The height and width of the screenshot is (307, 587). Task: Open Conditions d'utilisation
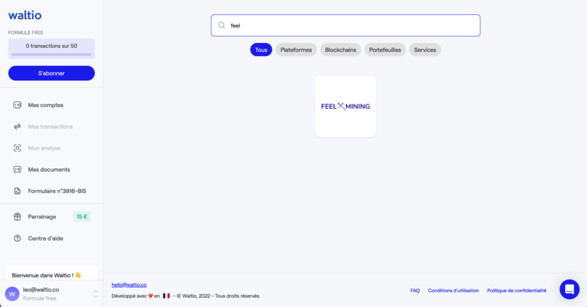coord(453,290)
